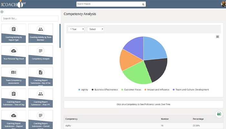Open Coaching Report Submission Day of Week tile

41,76
